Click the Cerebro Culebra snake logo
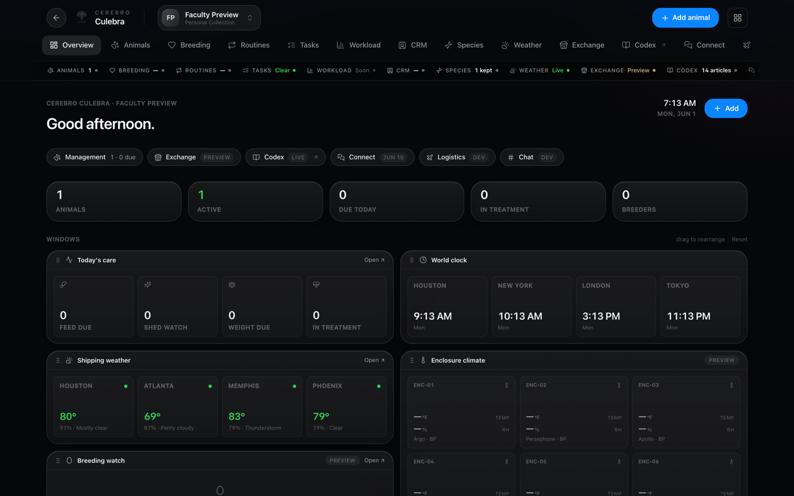 82,18
